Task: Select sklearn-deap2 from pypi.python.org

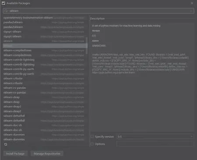Action: point(45,107)
